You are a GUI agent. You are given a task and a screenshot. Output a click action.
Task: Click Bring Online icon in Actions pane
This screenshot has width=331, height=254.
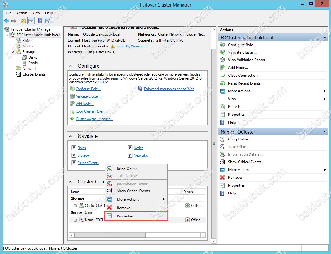(x=223, y=139)
